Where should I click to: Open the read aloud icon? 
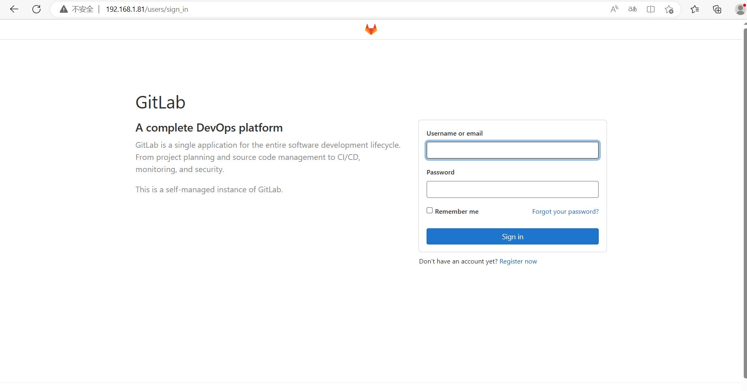[x=615, y=9]
